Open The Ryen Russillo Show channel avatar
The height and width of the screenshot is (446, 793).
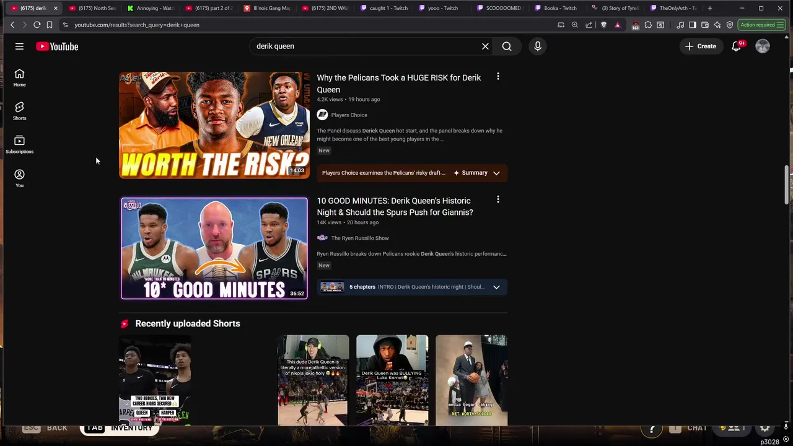[322, 238]
